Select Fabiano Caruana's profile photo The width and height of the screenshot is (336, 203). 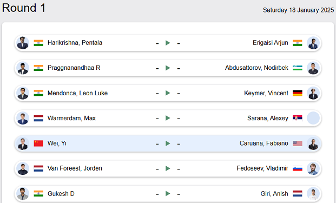click(313, 143)
